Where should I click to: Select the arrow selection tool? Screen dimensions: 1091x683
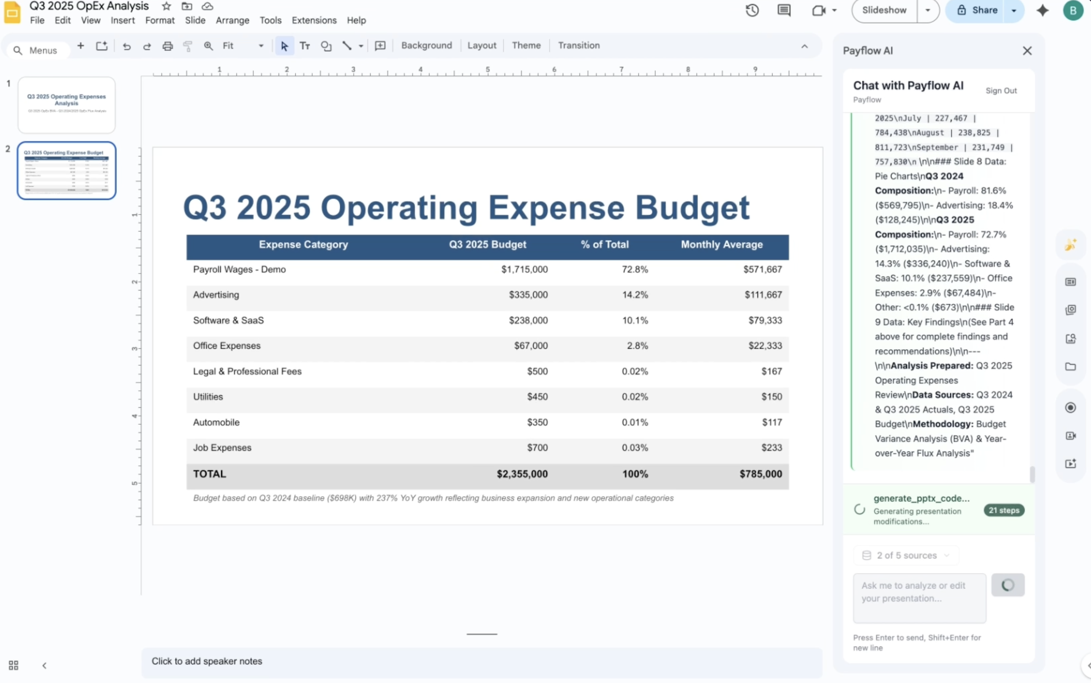point(284,46)
